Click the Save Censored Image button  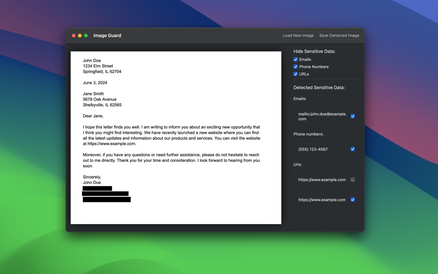(339, 35)
